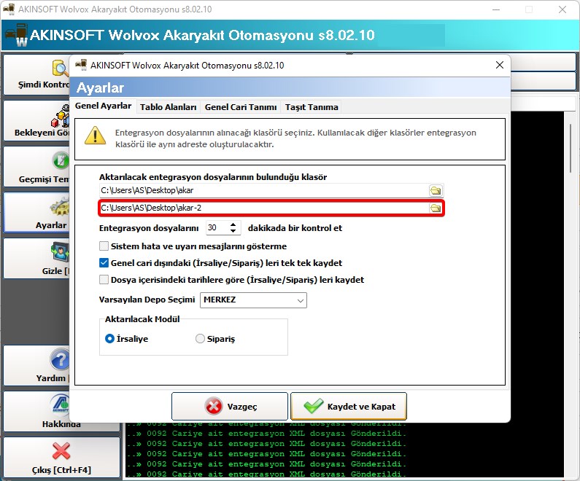Select Sipariş module radio button

[x=200, y=339]
